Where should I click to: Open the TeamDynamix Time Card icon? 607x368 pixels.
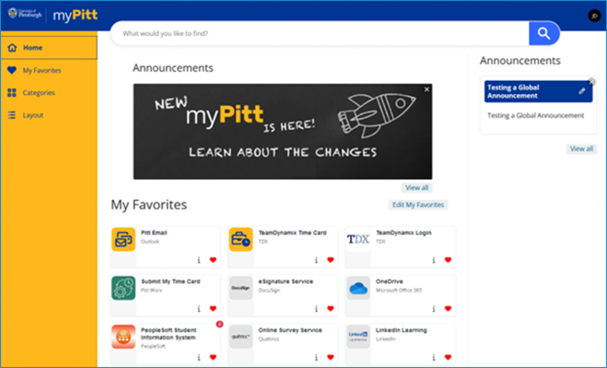pos(241,239)
